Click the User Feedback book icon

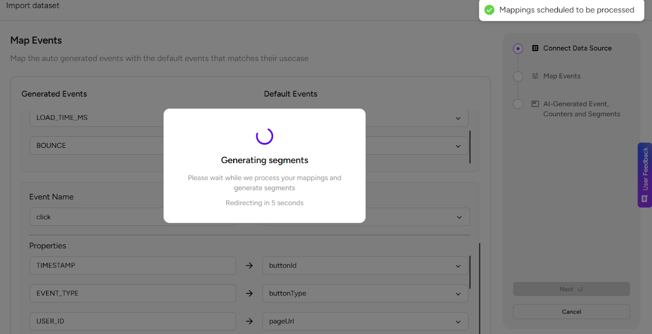pos(644,199)
